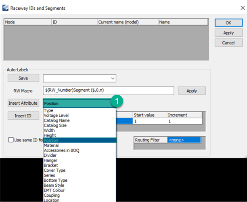Choose 'Catalog Name' attribute option
Image resolution: width=247 pixels, height=202 pixels.
(x=57, y=120)
